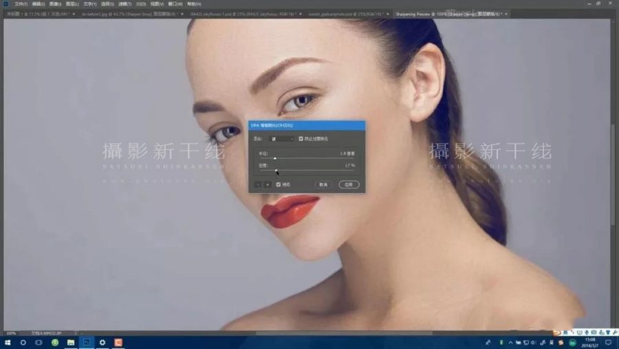Open the Action Center notification icon
619x349 pixels.
[609, 342]
